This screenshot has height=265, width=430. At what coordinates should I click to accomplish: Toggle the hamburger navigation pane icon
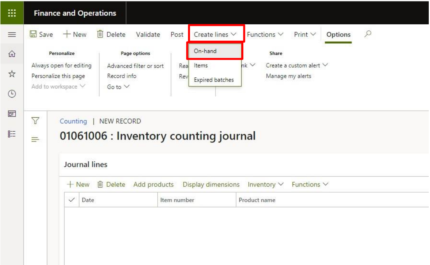12,35
